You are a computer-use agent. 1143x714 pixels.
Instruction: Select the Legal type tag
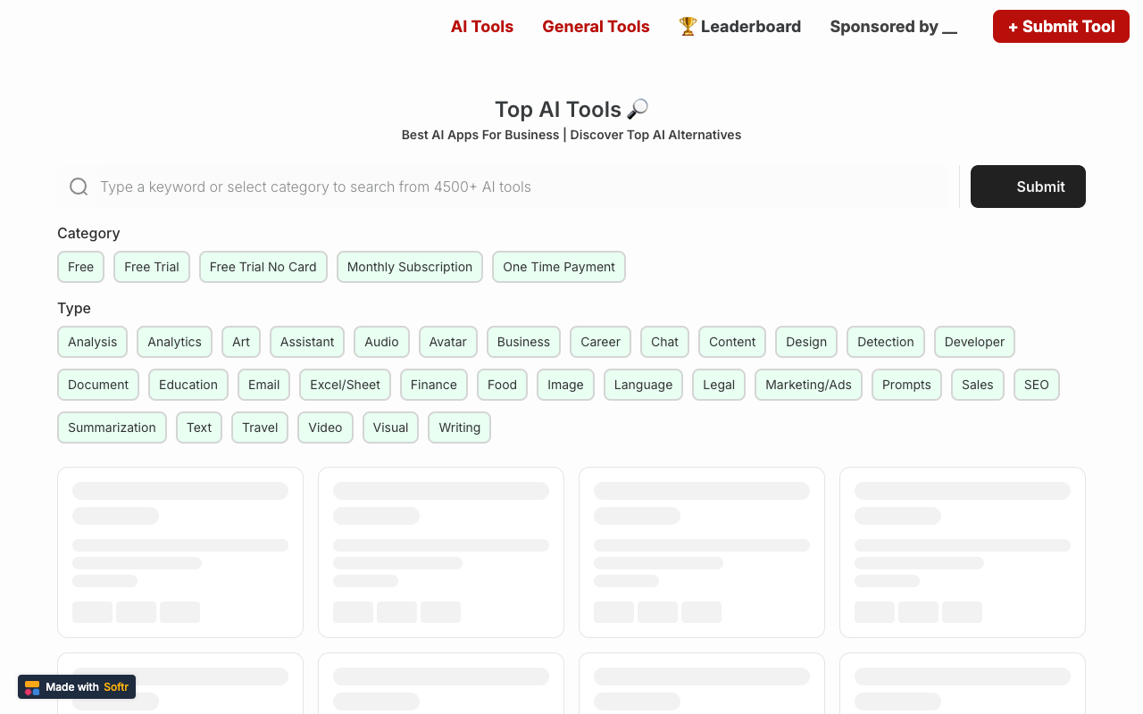(719, 385)
